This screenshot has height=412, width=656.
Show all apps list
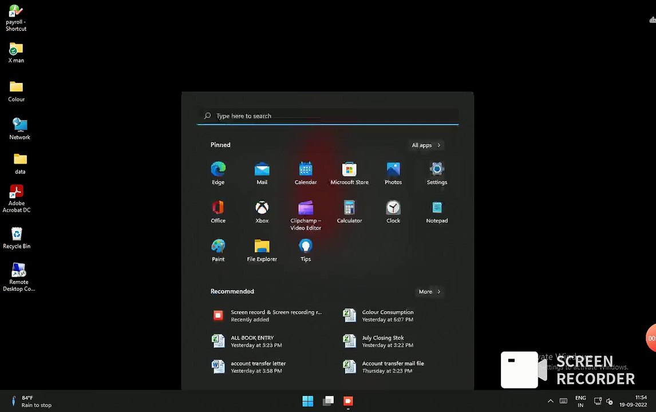(x=426, y=145)
